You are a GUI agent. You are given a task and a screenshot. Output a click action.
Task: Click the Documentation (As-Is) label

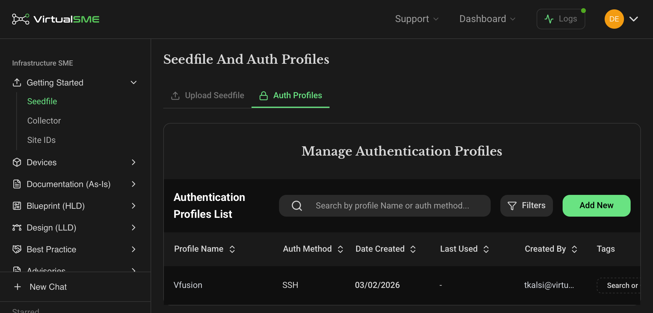[69, 184]
